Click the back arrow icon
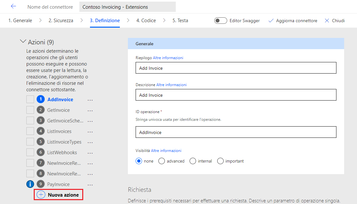Viewport: 357px width, 204px height. 13,6
